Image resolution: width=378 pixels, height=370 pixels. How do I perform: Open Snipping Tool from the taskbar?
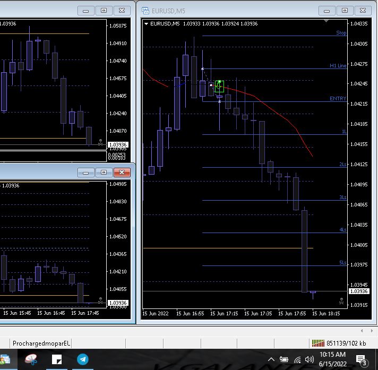point(31,359)
